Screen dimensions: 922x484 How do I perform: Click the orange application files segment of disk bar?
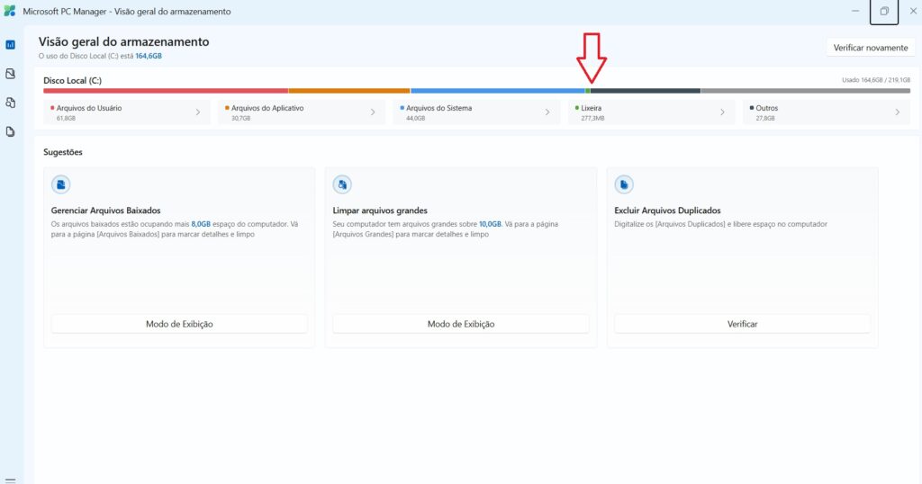(349, 91)
